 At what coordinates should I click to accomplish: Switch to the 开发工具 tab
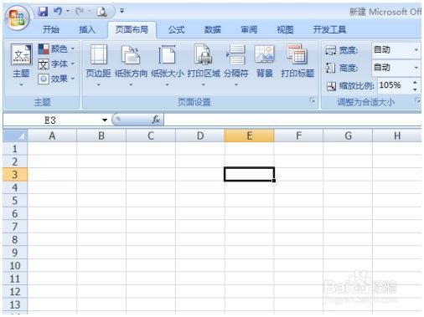pyautogui.click(x=329, y=29)
